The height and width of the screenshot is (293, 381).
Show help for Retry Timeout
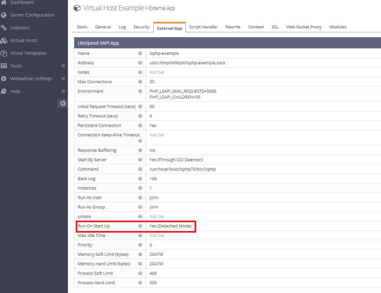[140, 116]
